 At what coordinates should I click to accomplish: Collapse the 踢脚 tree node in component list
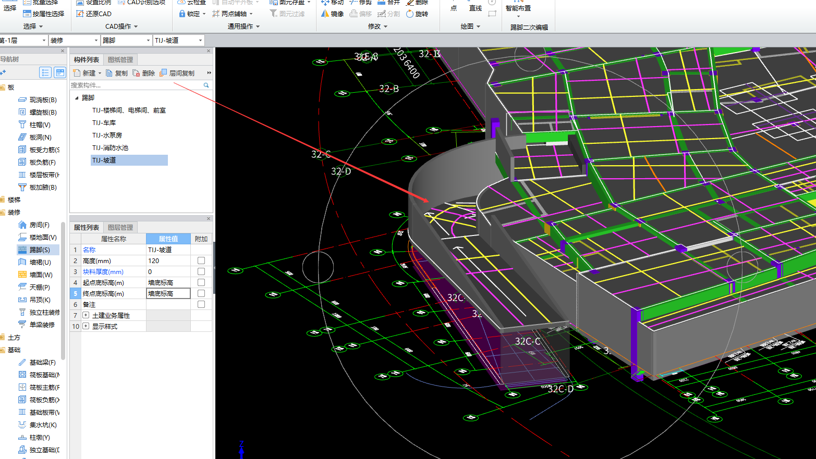coord(77,97)
